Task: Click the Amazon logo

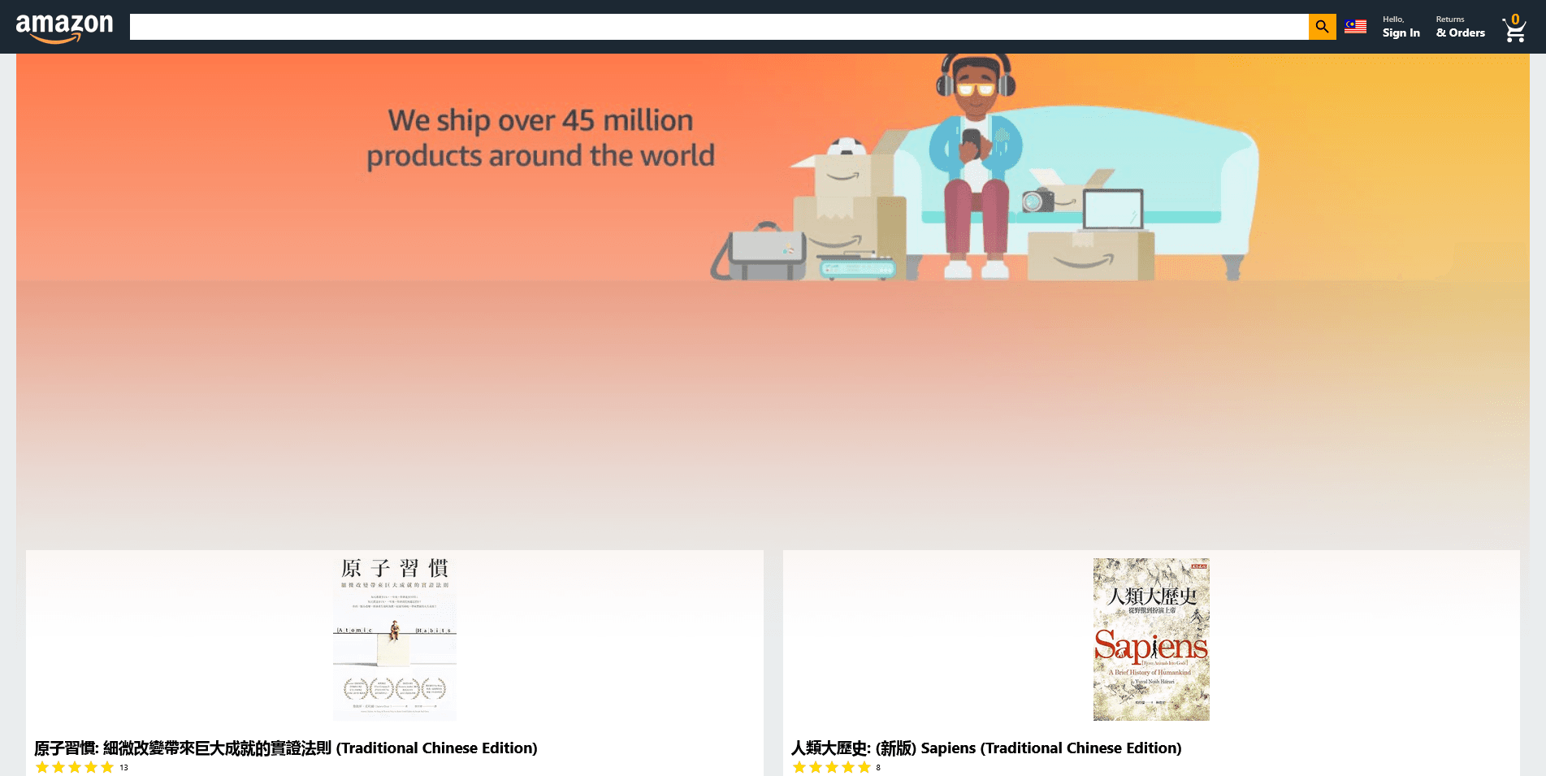Action: (x=64, y=28)
